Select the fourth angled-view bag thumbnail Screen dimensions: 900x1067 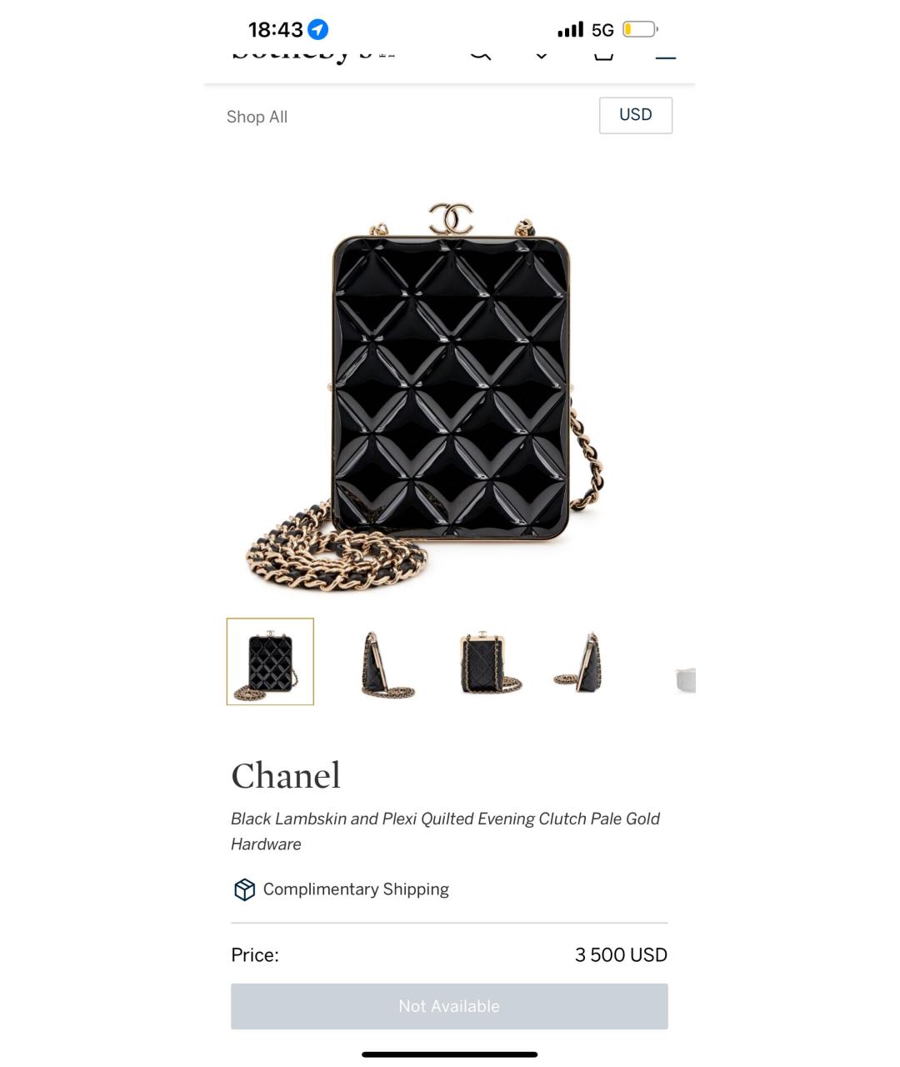click(x=580, y=664)
